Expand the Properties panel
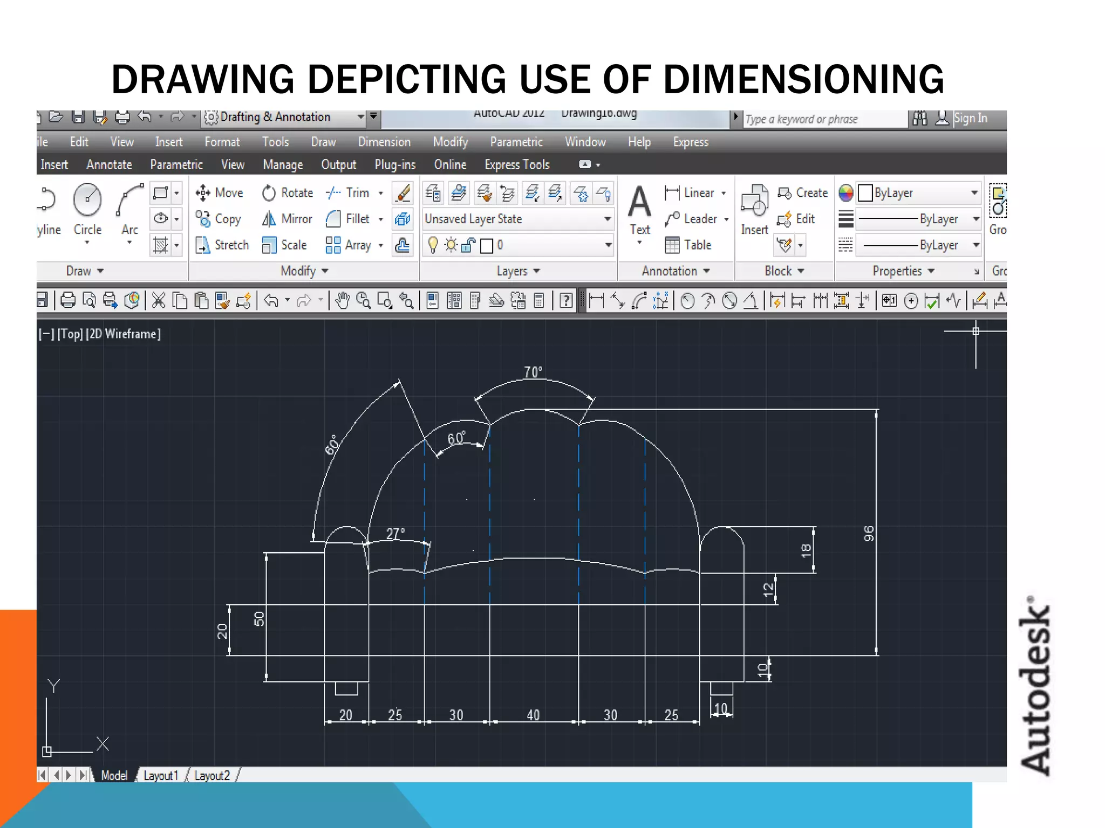This screenshot has height=828, width=1105. click(x=903, y=271)
